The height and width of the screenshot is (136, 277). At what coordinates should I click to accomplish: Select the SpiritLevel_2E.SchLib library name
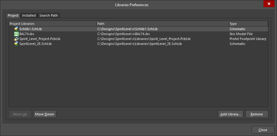[x=35, y=44]
